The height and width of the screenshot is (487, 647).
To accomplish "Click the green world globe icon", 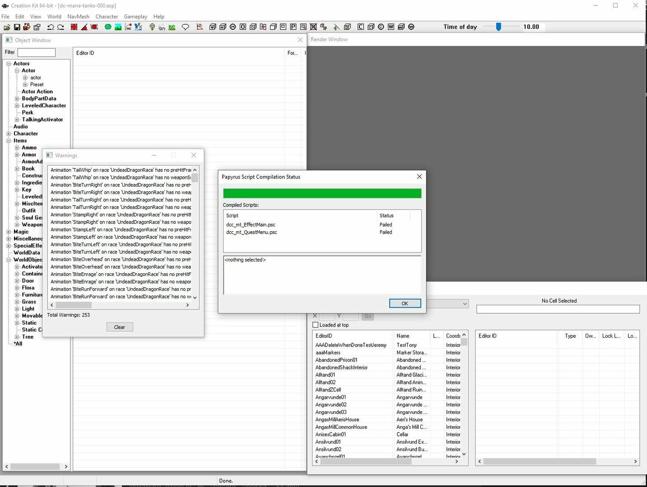I will (x=108, y=27).
